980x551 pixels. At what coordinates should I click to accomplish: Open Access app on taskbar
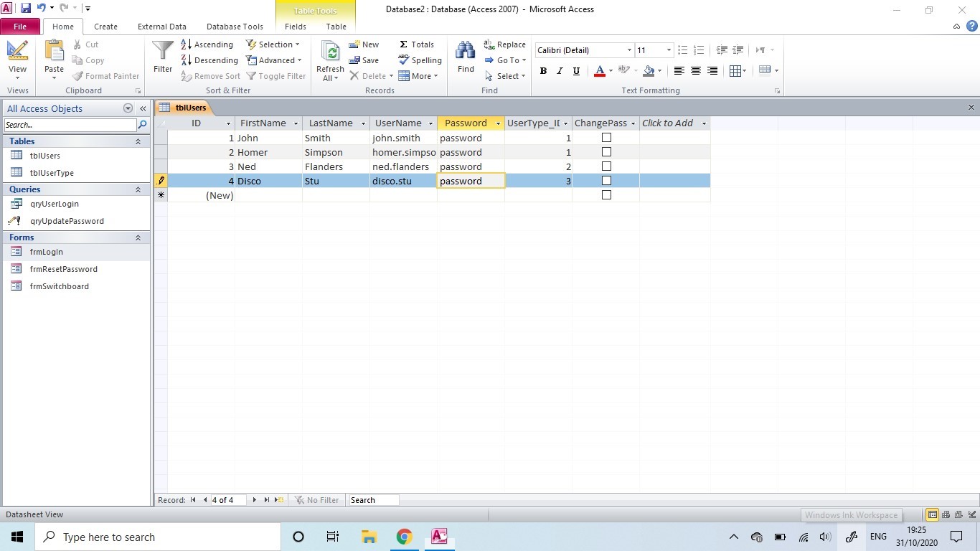click(439, 537)
